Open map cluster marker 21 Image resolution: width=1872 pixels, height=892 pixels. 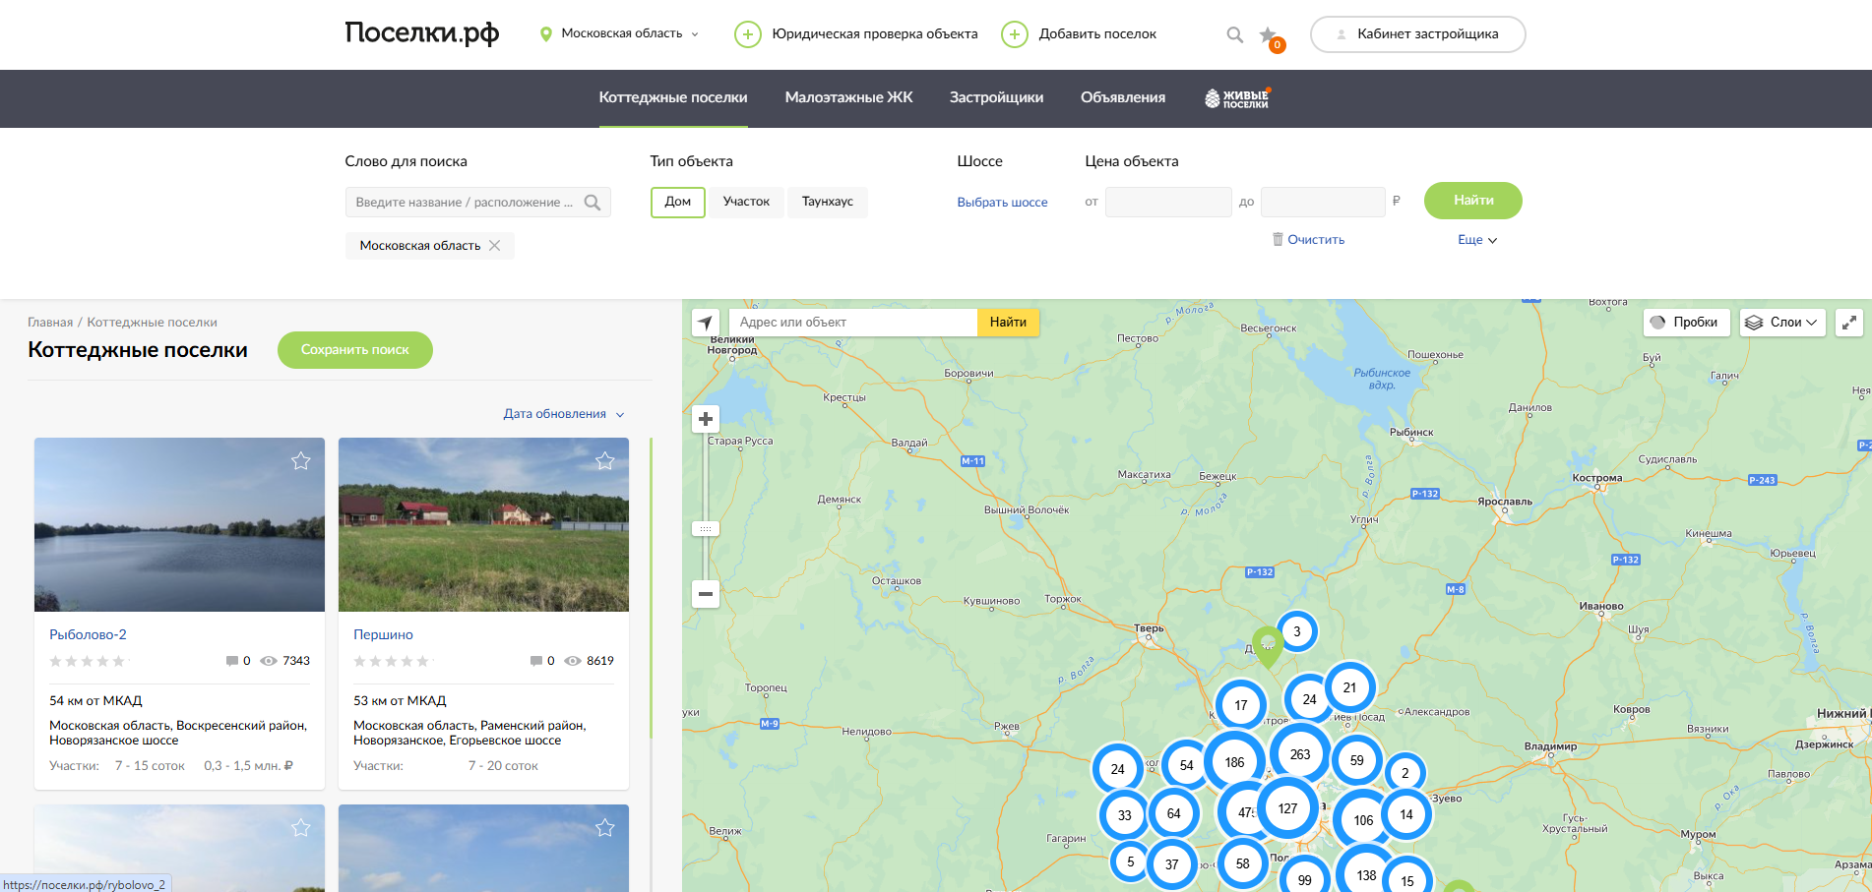point(1349,687)
